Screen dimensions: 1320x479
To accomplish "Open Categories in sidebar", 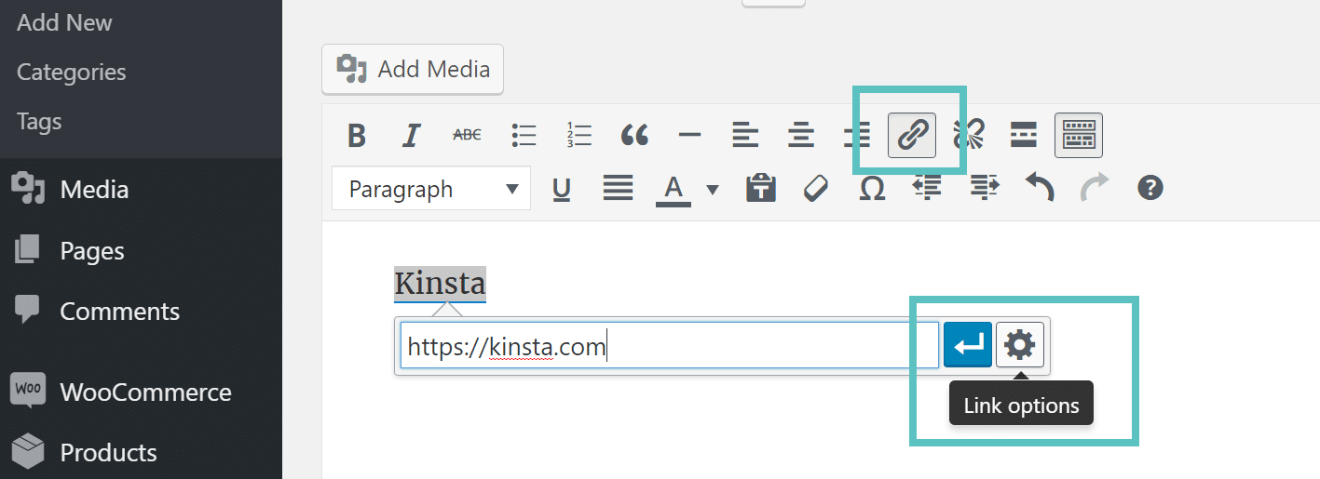I will click(71, 72).
